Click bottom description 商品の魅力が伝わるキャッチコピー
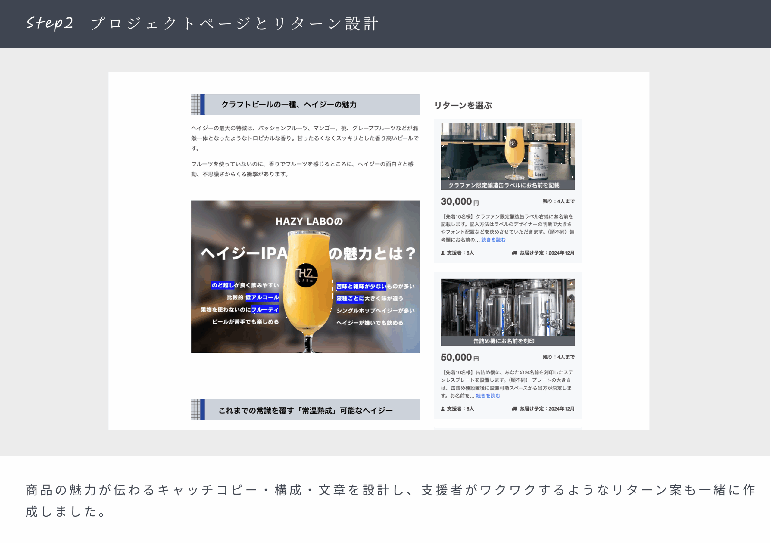This screenshot has height=543, width=771. pos(391,500)
